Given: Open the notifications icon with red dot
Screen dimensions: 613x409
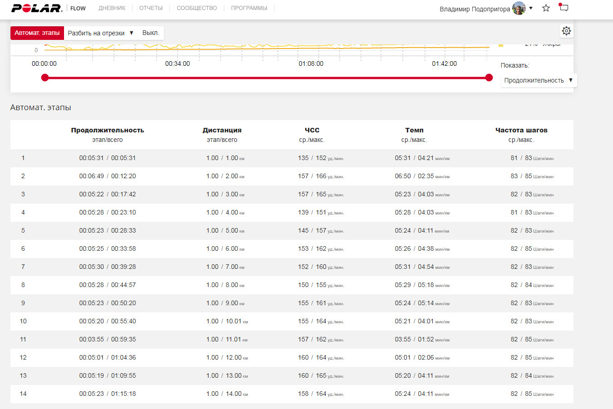Looking at the screenshot, I should 564,7.
